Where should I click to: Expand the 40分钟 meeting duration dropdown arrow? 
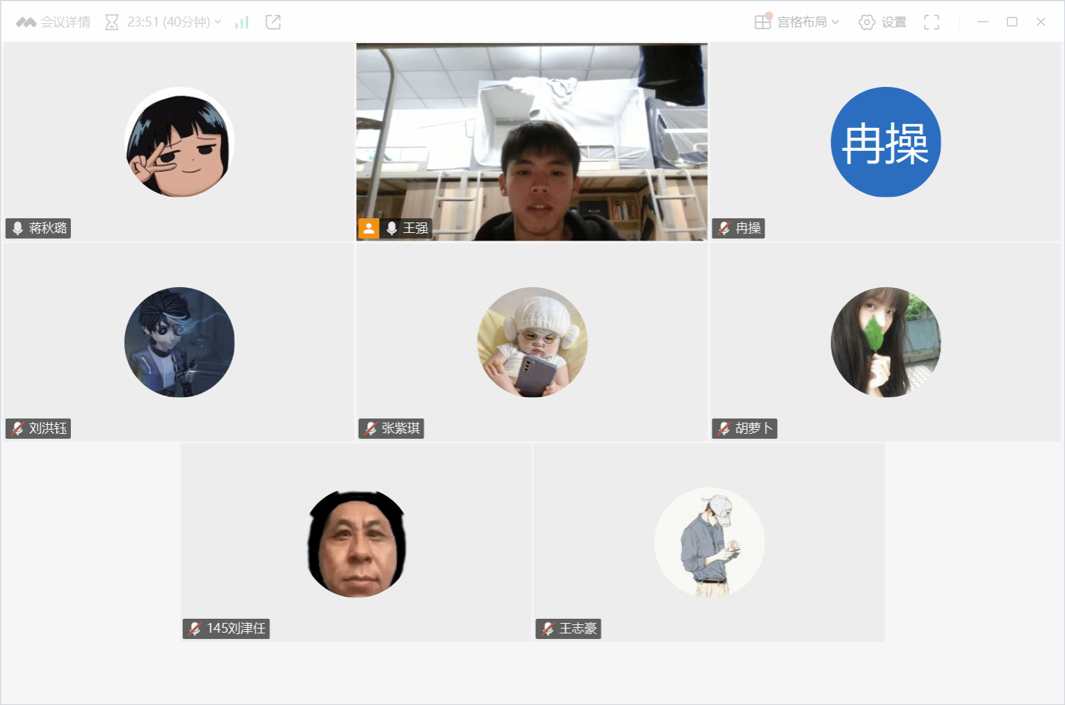tap(218, 22)
